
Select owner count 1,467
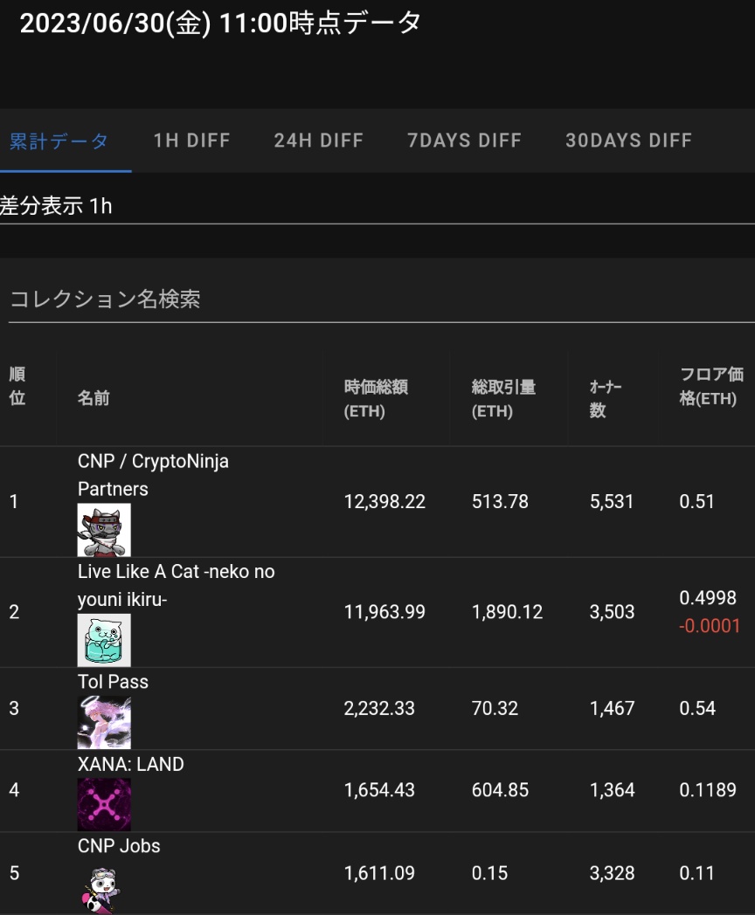pos(612,708)
